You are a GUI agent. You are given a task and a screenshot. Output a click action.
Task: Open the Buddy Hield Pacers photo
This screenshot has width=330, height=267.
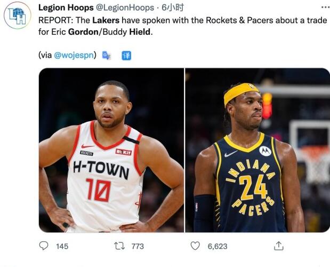click(x=257, y=150)
